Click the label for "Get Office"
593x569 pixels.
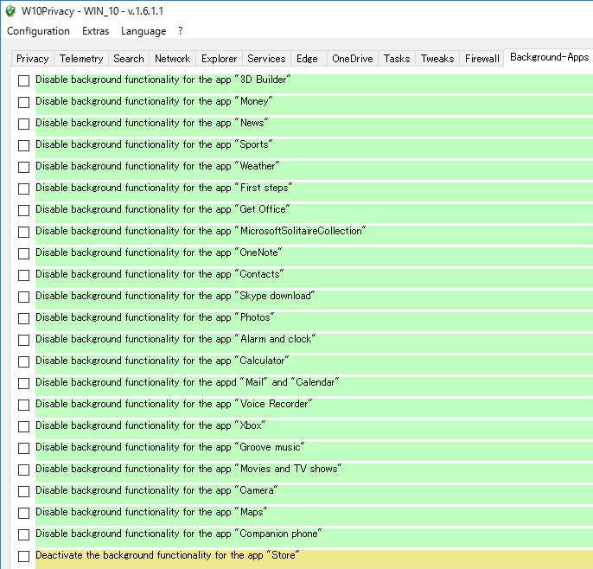pos(163,209)
